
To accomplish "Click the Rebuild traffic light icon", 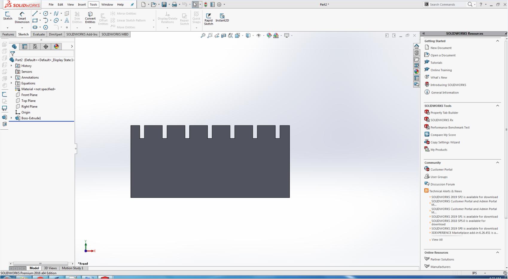I will [206, 4].
